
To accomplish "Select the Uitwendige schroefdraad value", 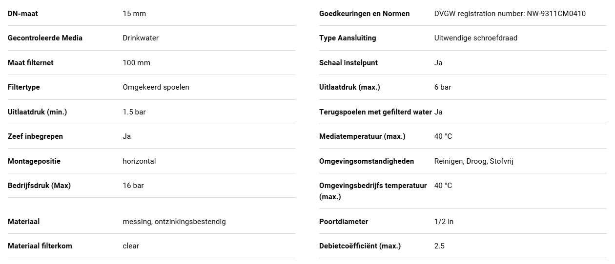I will pyautogui.click(x=476, y=38).
